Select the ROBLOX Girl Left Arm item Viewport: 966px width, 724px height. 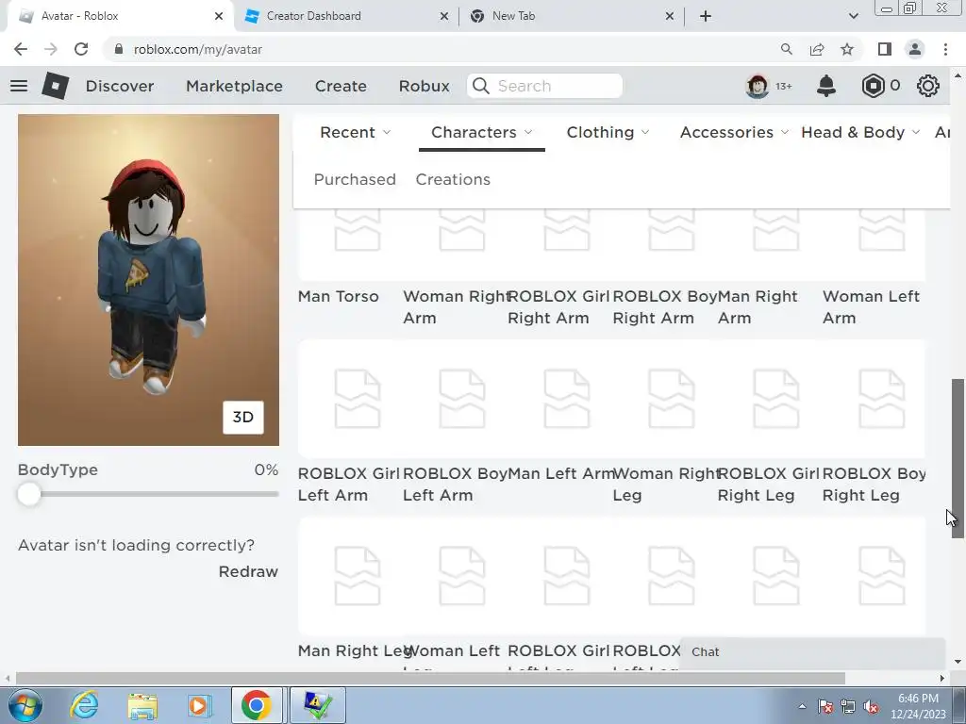tap(351, 425)
